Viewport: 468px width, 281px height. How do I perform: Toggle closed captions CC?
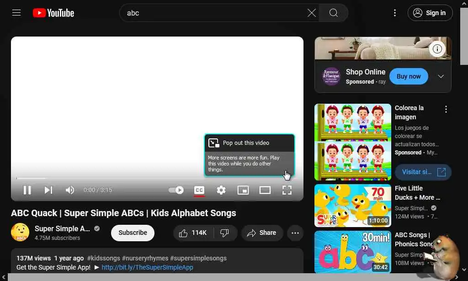(x=199, y=190)
